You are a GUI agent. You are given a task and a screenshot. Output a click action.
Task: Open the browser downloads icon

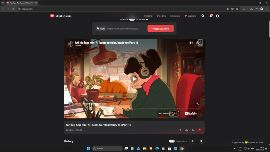pyautogui.click(x=251, y=9)
